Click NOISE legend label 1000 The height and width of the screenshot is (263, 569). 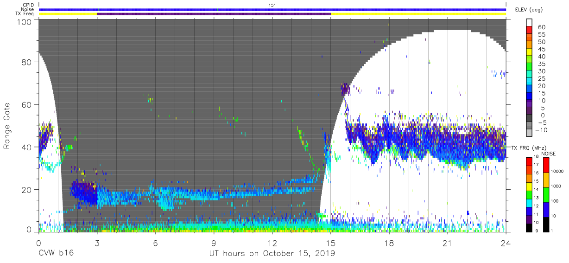click(x=556, y=186)
